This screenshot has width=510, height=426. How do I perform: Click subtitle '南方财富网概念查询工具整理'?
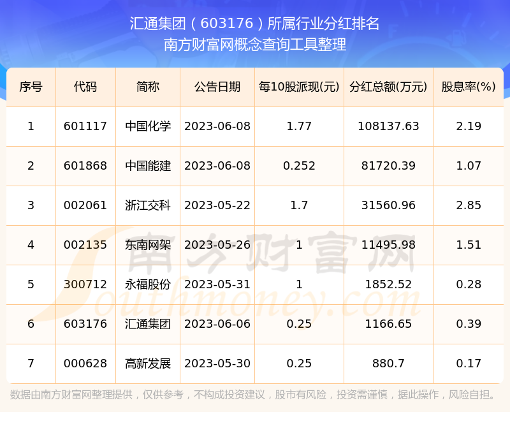254,45
